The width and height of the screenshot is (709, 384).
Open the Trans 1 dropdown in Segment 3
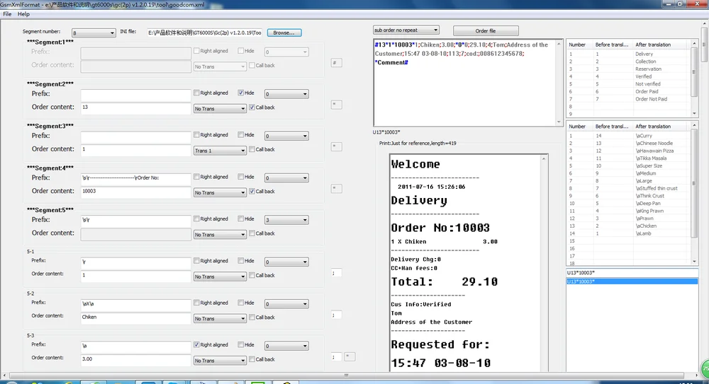pyautogui.click(x=220, y=151)
